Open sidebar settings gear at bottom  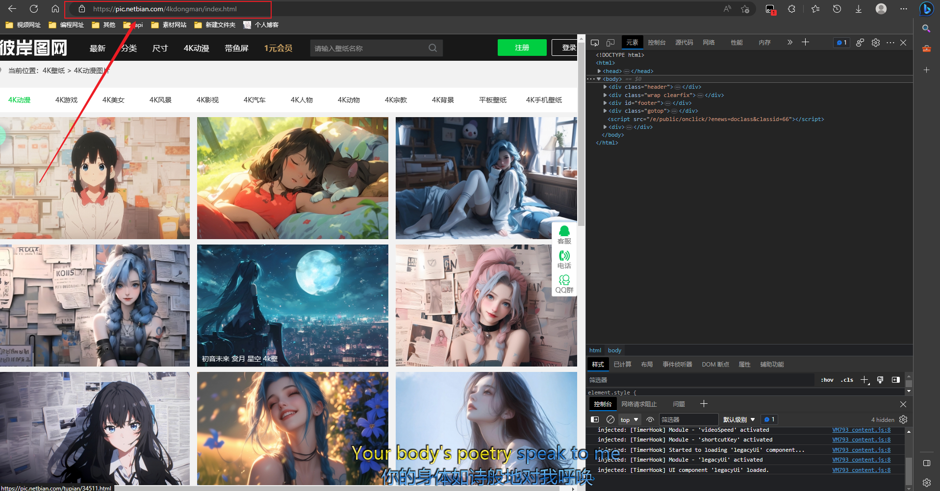pyautogui.click(x=926, y=483)
